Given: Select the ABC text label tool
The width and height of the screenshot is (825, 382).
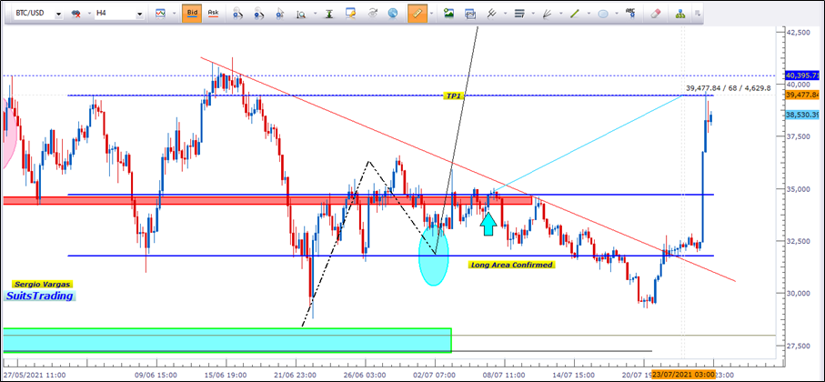Looking at the screenshot, I should (x=629, y=14).
